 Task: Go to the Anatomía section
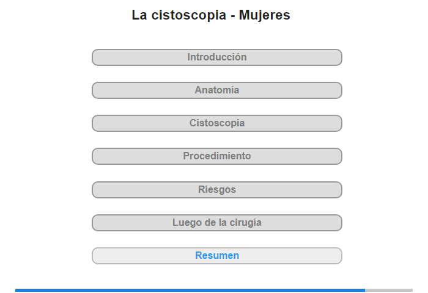pos(216,90)
